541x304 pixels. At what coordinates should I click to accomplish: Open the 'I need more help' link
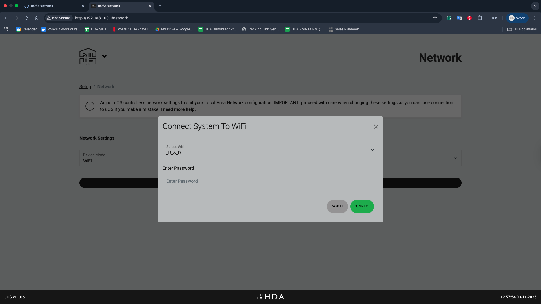[178, 109]
